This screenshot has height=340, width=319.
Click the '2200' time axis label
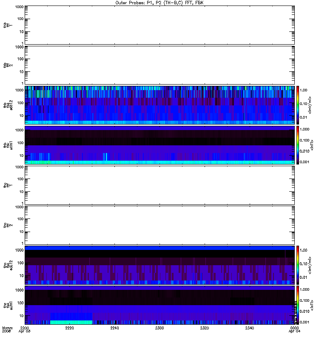[x=25, y=328]
